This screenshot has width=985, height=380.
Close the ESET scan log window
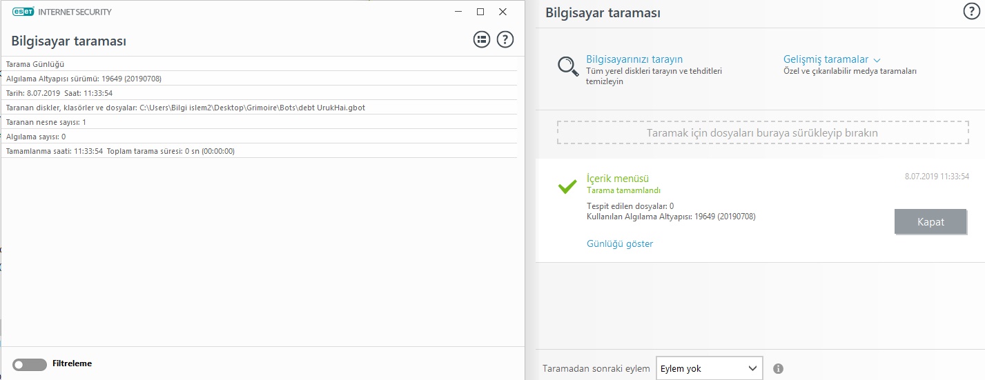(503, 12)
